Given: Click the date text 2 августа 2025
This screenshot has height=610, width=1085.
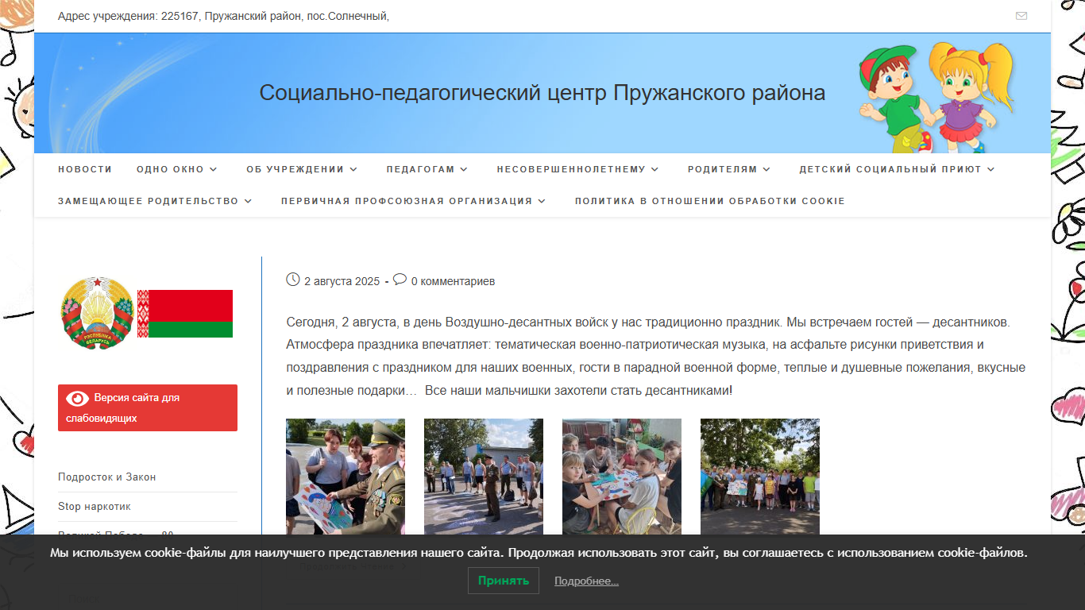Looking at the screenshot, I should pos(342,281).
